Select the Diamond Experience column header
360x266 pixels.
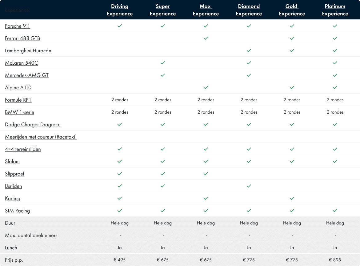249,10
